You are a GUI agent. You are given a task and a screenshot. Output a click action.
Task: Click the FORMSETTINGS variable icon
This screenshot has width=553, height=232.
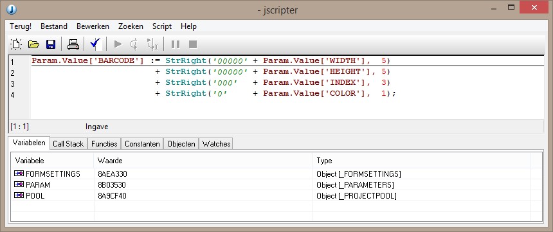[x=19, y=174]
